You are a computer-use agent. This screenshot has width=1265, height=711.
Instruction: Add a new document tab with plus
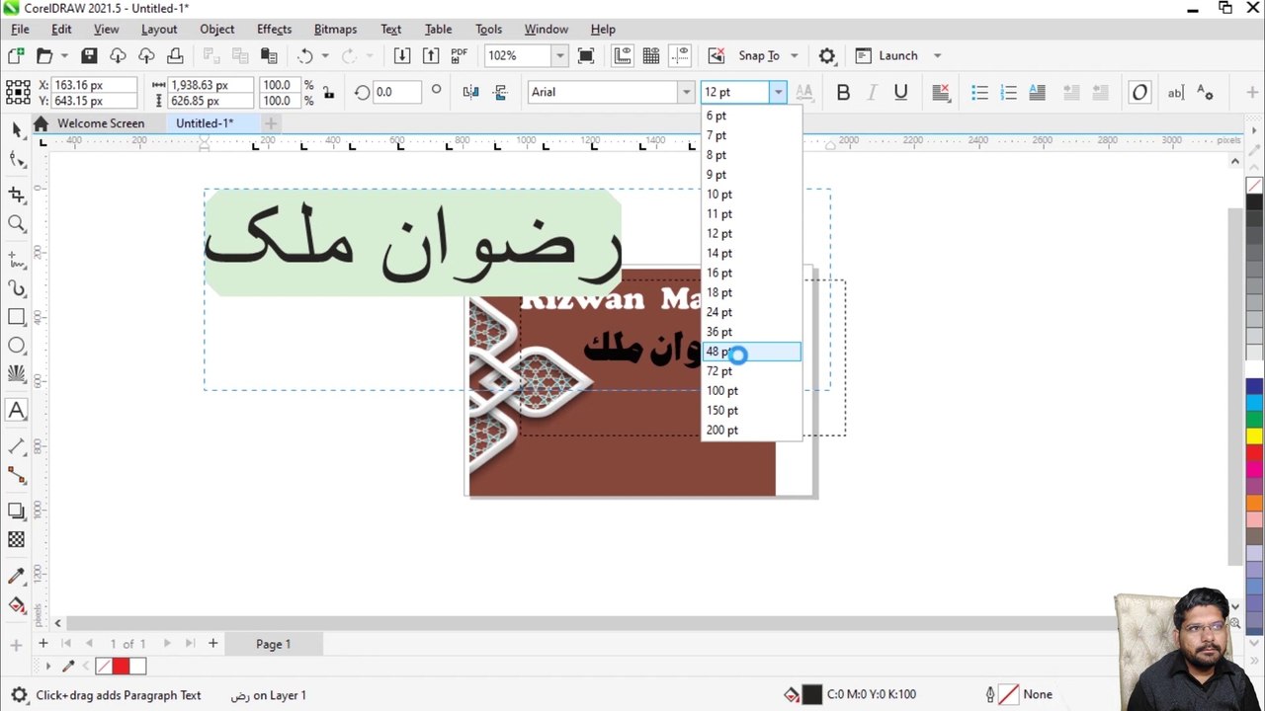[x=270, y=123]
